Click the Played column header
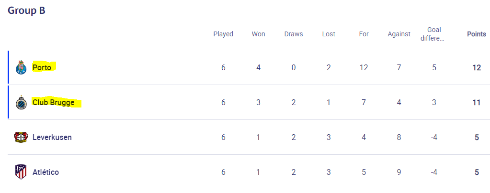Screen dimensions: 490x193 223,34
